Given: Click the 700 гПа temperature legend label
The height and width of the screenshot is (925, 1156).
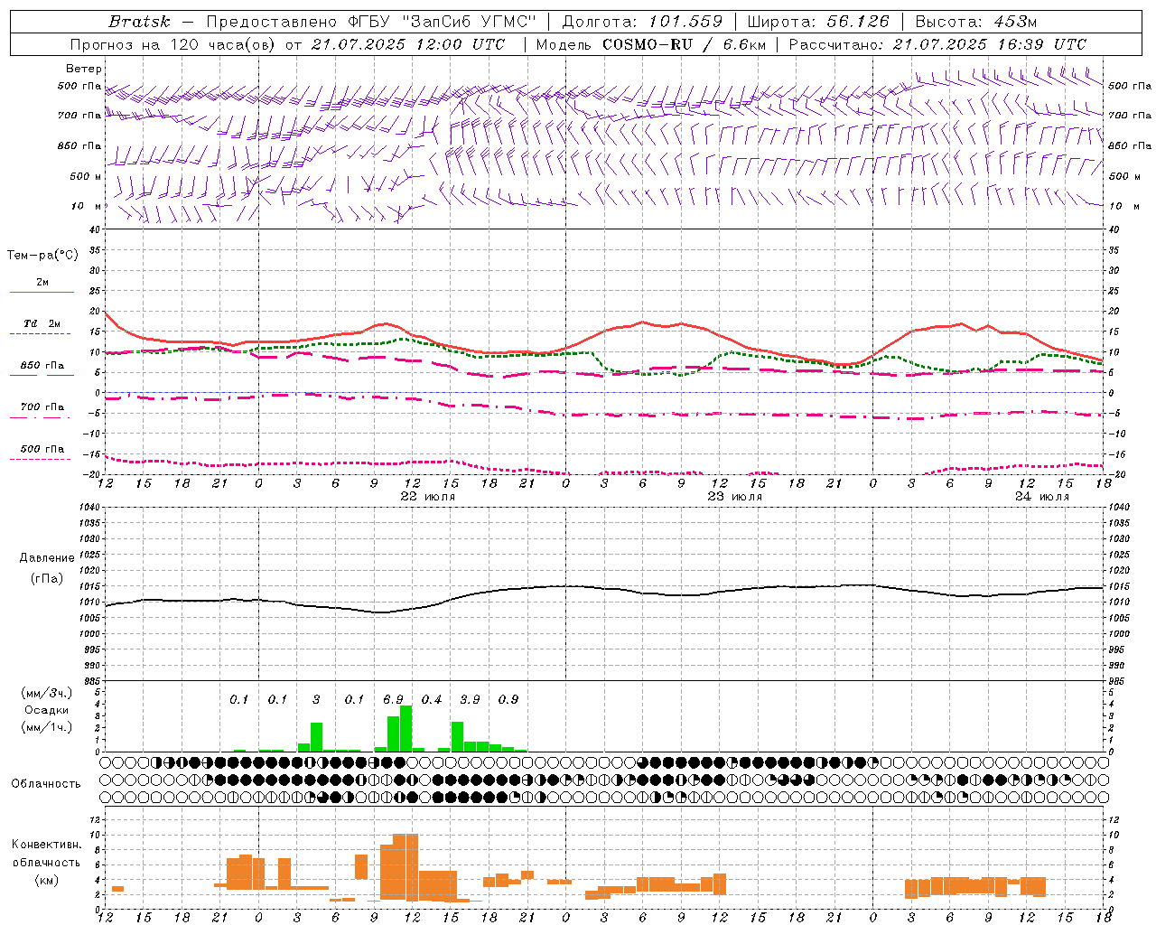Looking at the screenshot, I should click(x=42, y=406).
